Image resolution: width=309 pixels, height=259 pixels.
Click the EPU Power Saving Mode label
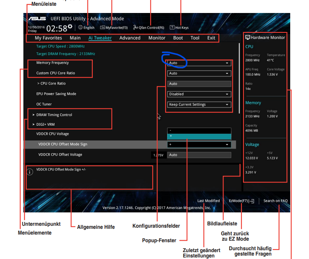pos(56,94)
